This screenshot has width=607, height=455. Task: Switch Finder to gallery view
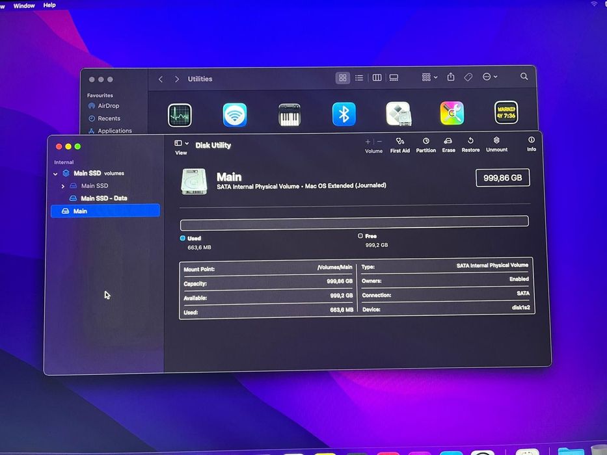coord(394,78)
